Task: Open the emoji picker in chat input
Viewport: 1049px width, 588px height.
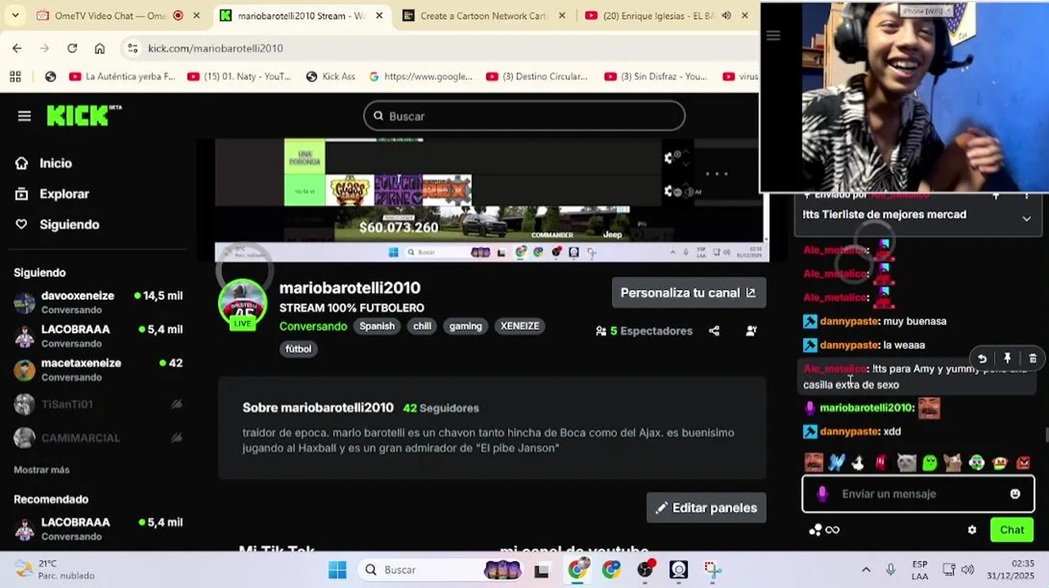Action: [x=1015, y=494]
